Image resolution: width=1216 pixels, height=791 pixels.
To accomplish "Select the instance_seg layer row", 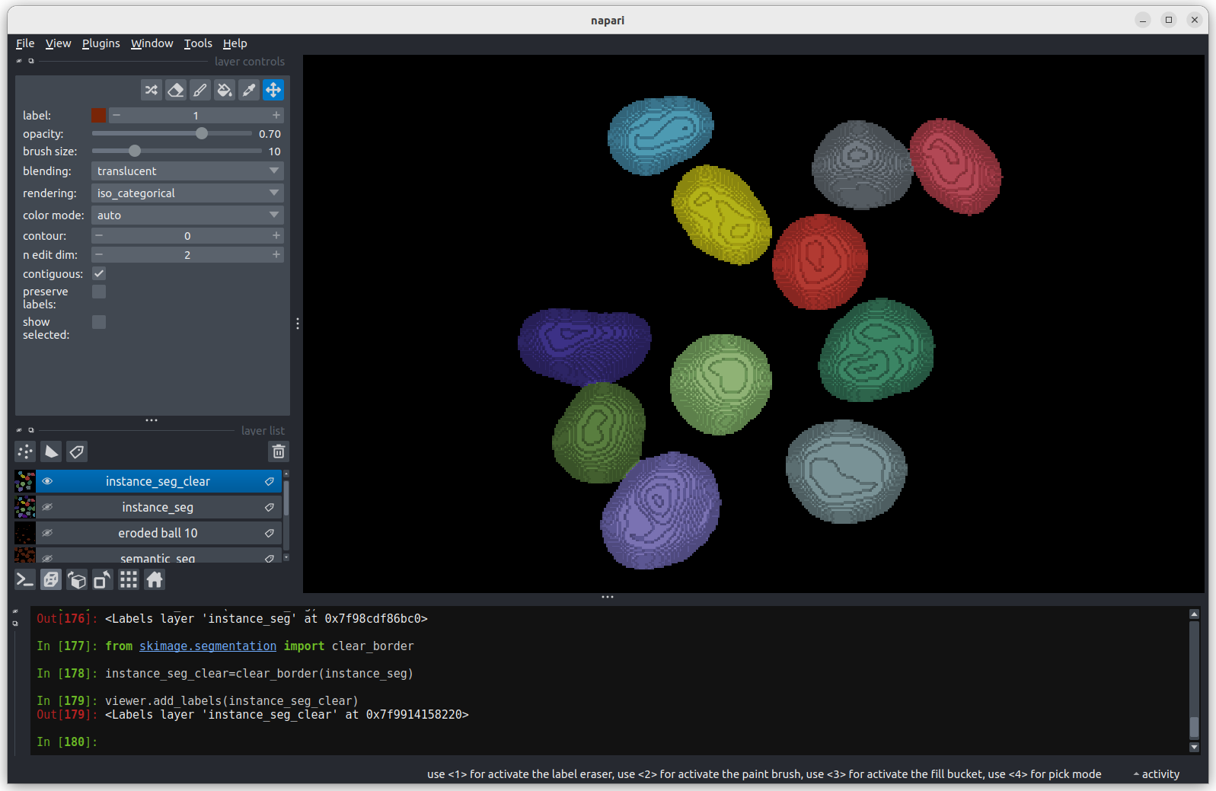I will pyautogui.click(x=158, y=507).
